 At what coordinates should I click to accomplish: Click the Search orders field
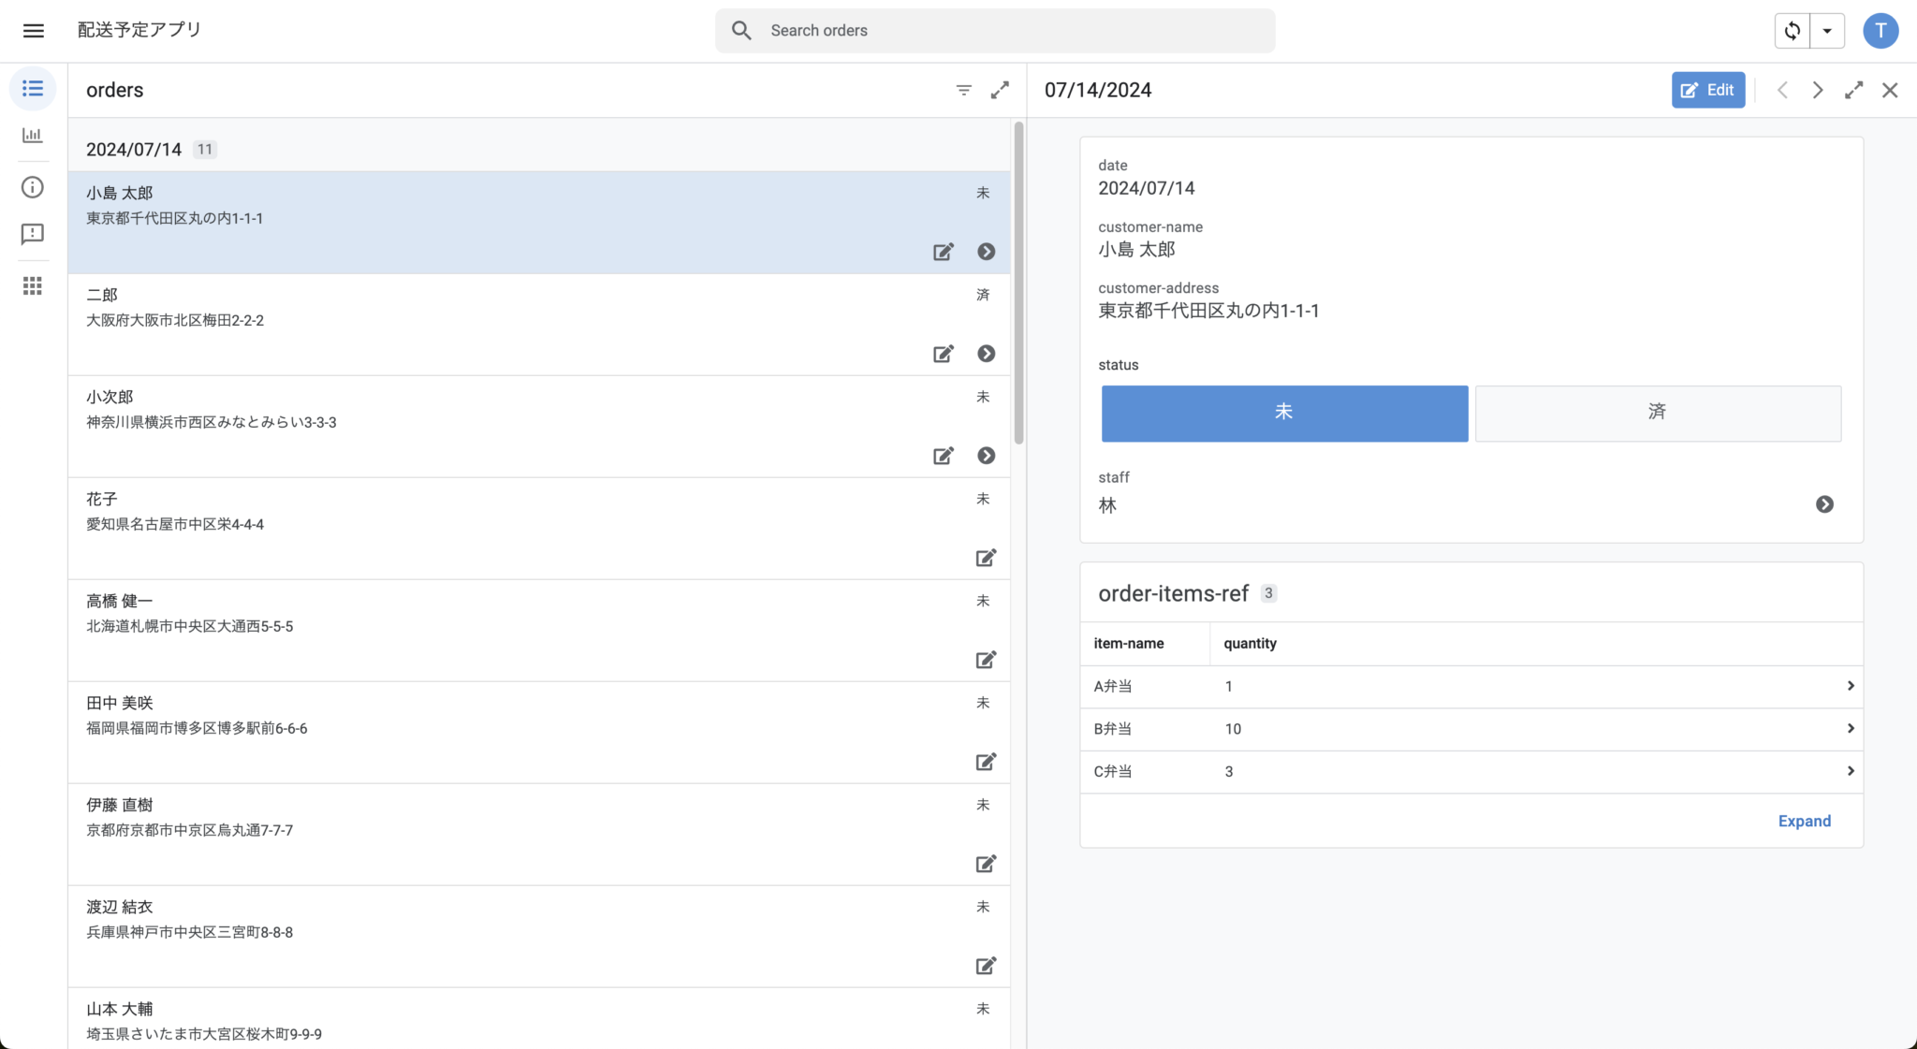point(994,31)
